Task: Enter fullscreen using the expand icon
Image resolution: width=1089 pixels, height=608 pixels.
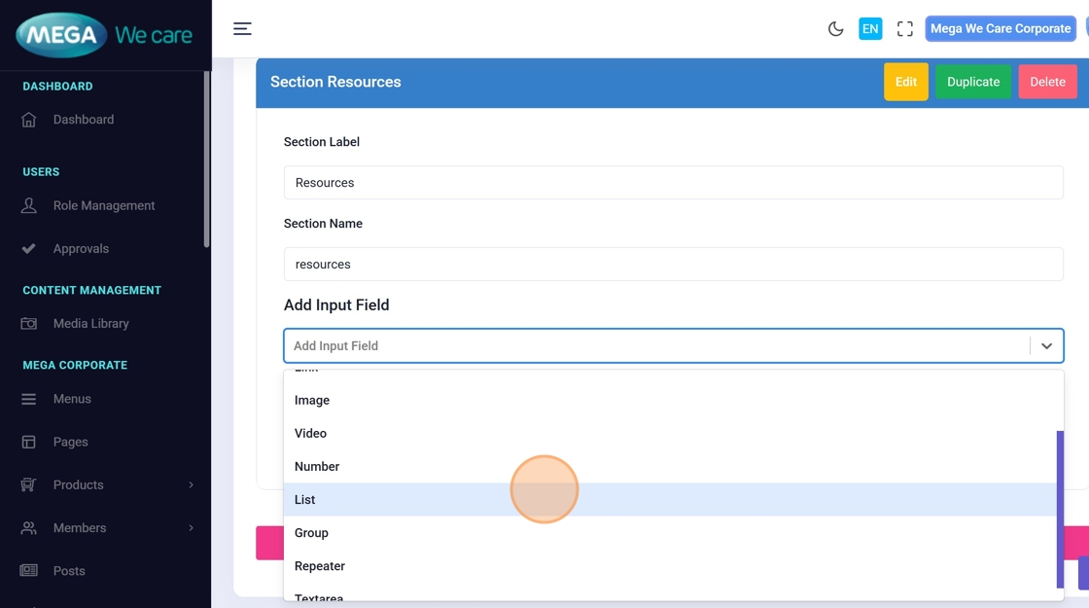Action: pos(904,29)
